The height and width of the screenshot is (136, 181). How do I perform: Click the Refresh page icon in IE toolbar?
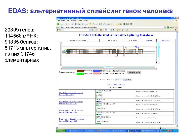click(76, 24)
